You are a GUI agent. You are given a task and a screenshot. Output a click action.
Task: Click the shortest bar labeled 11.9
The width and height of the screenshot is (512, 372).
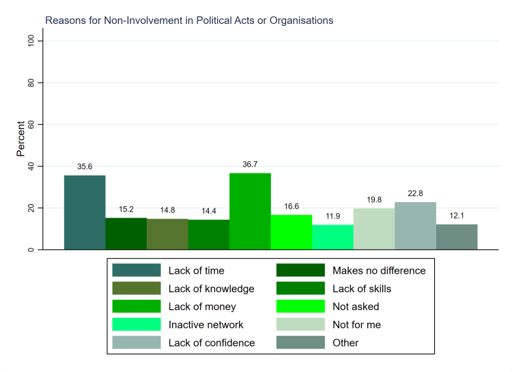pos(332,237)
